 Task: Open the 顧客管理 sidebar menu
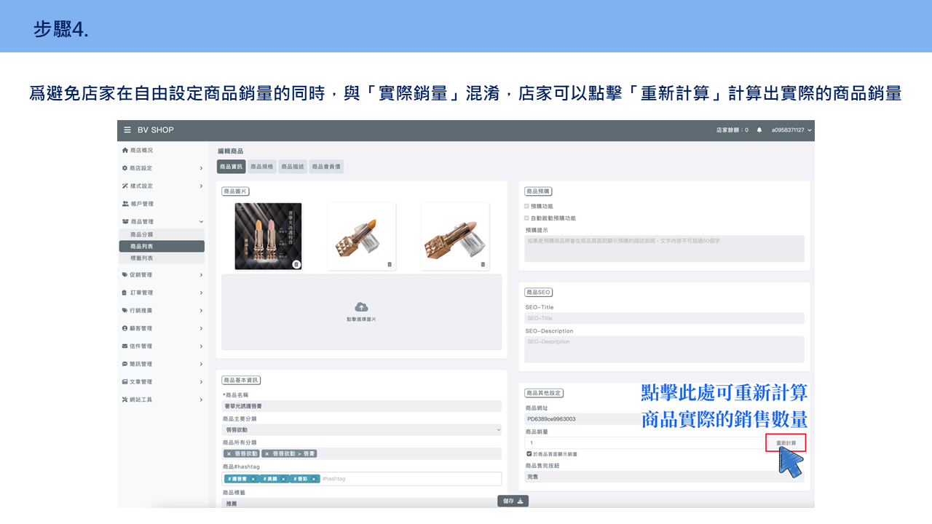(x=162, y=328)
